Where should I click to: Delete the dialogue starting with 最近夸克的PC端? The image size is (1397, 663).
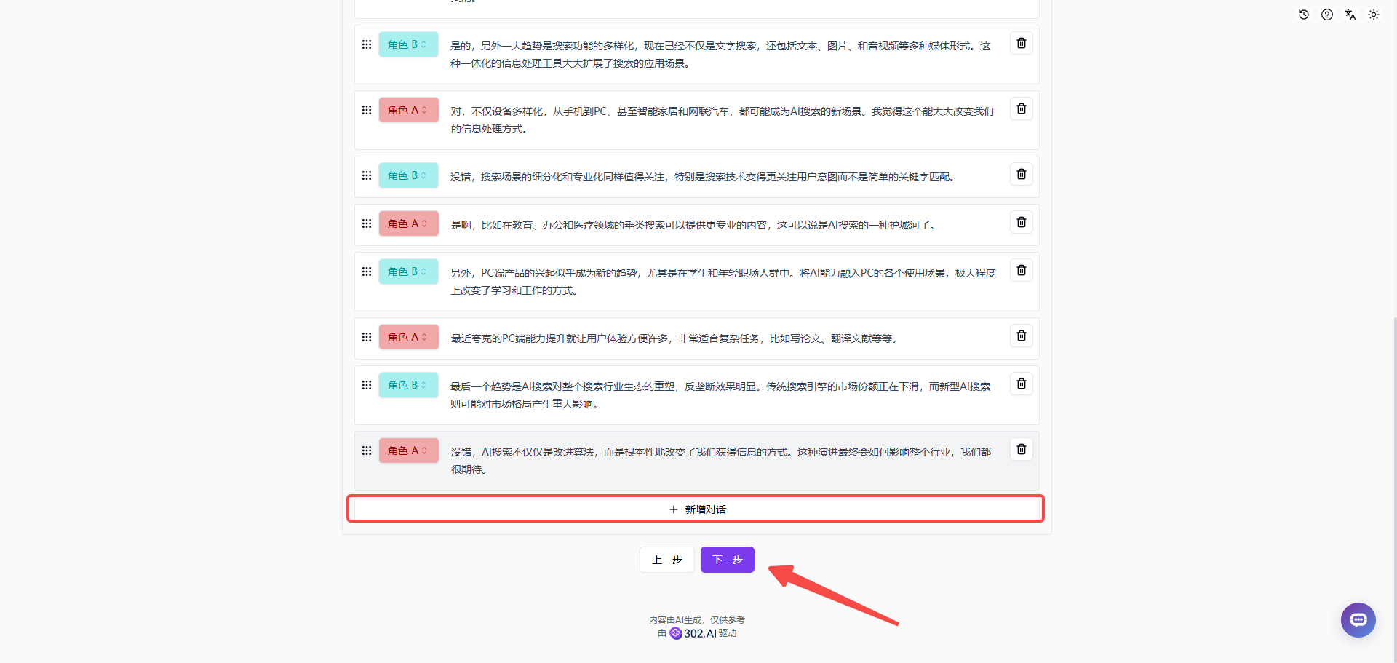(1022, 336)
